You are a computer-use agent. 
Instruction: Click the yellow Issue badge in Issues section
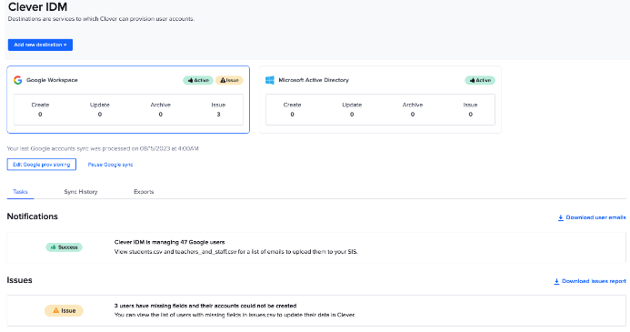tap(64, 311)
